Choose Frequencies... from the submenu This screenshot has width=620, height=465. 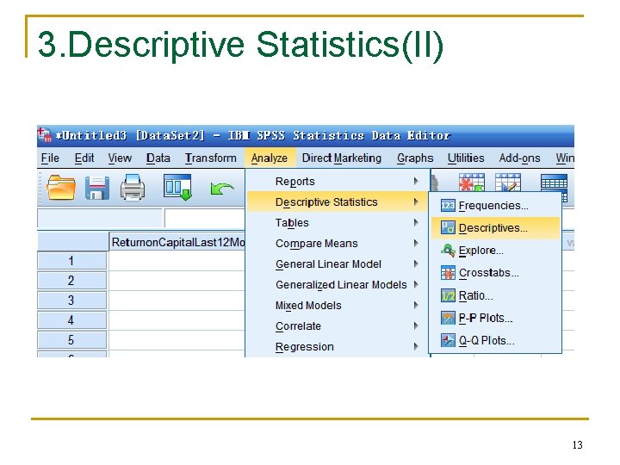[495, 206]
